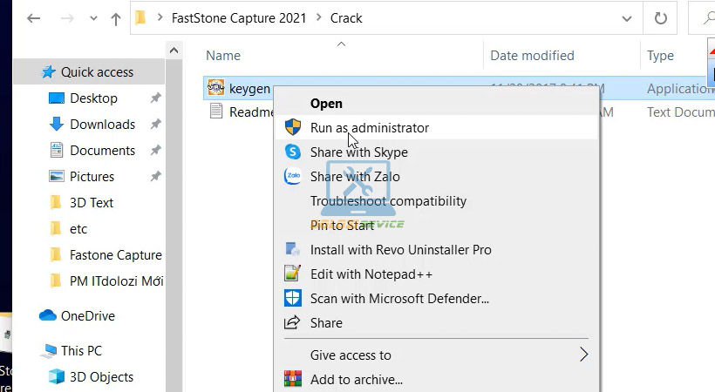The height and width of the screenshot is (392, 715).
Task: Click the Share arrow icon
Action: (x=292, y=322)
